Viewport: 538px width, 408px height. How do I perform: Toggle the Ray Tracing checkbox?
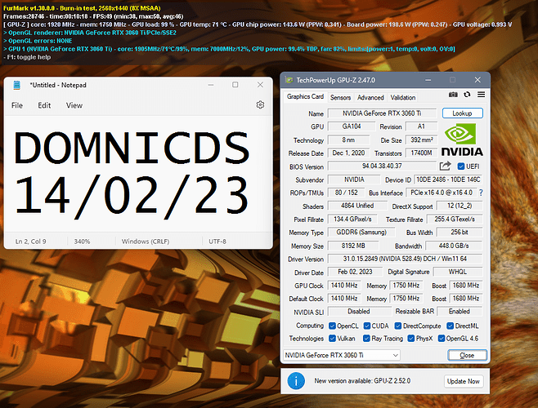click(x=366, y=339)
